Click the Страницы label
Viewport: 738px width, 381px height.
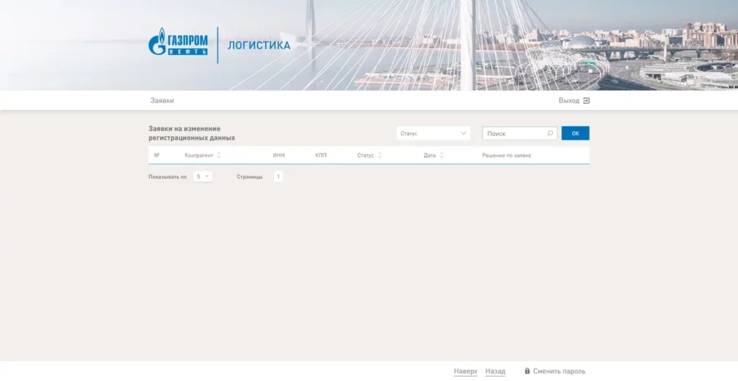point(249,177)
